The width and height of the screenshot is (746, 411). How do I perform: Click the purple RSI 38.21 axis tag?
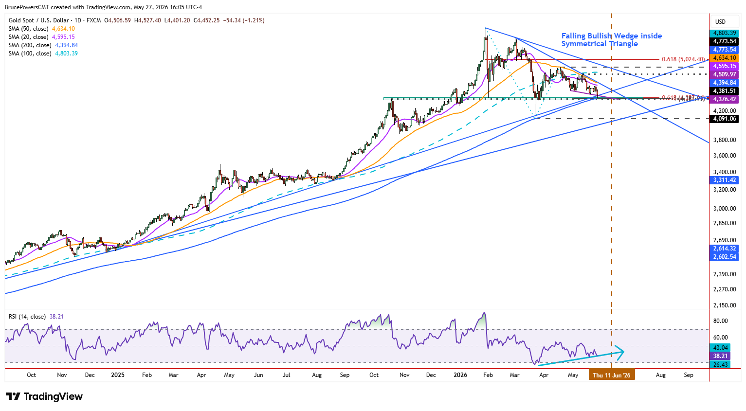click(720, 356)
